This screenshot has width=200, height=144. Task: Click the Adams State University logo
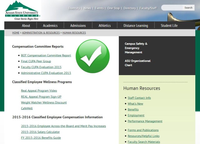coord(21,10)
